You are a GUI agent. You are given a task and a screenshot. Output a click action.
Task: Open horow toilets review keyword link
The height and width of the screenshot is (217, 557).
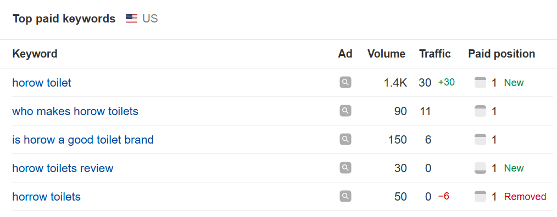click(x=63, y=168)
